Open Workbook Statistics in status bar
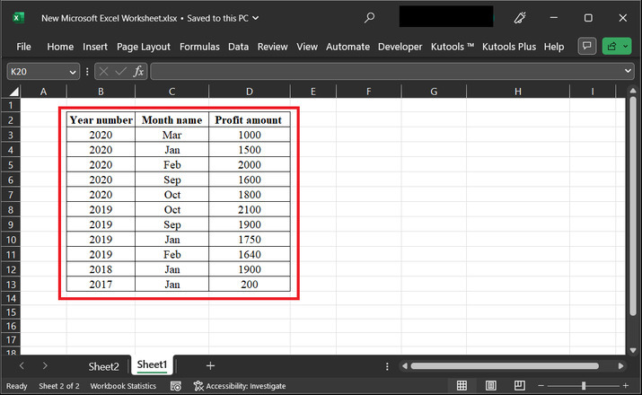This screenshot has height=395, width=642. click(x=123, y=386)
